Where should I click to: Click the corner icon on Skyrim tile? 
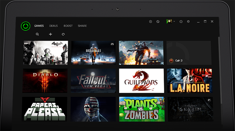pyautogui.click(x=209, y=100)
